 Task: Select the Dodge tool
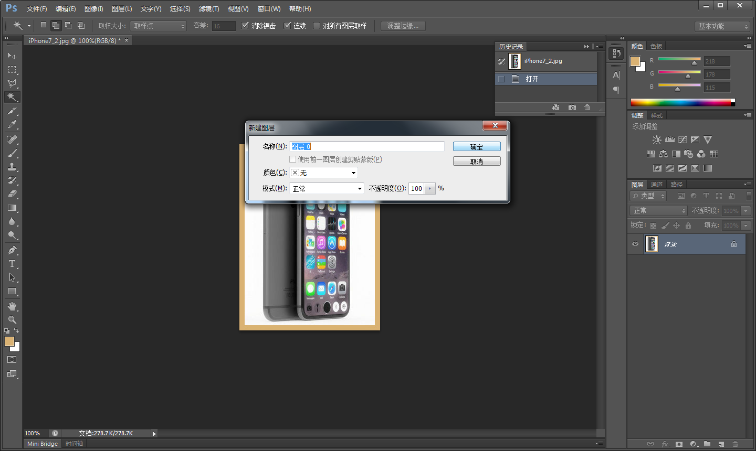pos(12,235)
